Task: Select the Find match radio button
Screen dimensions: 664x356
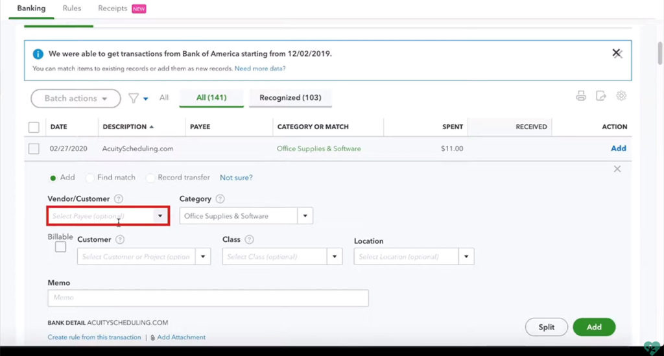Action: [89, 178]
